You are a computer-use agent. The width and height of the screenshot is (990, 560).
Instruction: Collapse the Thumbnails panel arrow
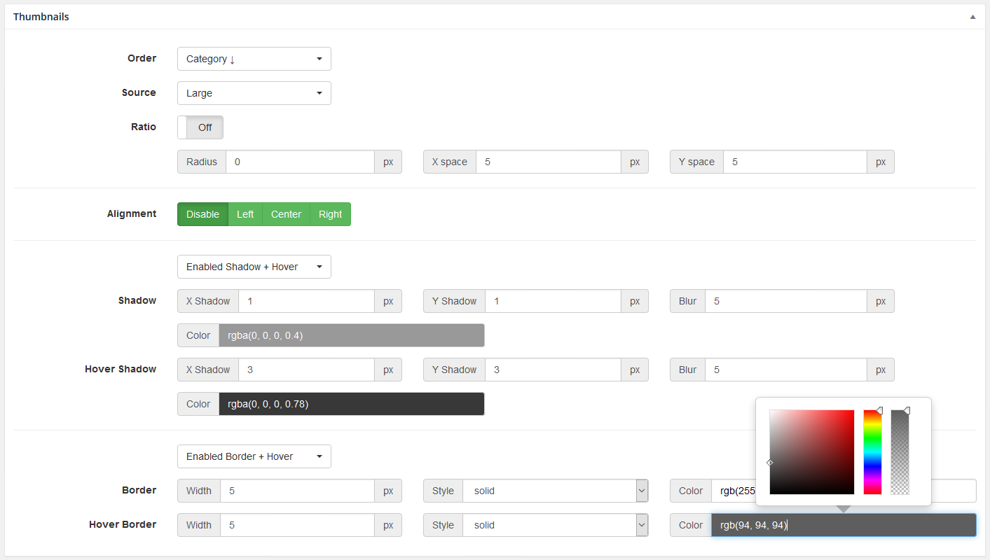point(972,17)
